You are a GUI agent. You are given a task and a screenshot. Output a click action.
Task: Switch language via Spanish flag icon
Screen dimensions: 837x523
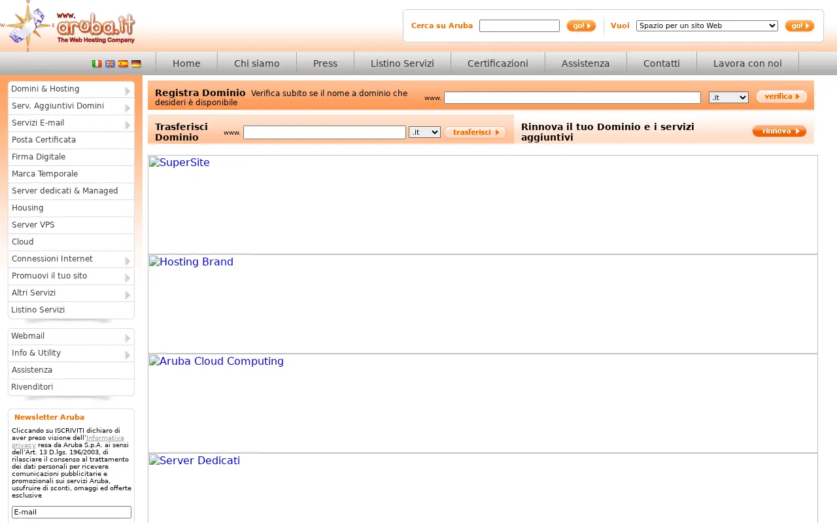[123, 63]
